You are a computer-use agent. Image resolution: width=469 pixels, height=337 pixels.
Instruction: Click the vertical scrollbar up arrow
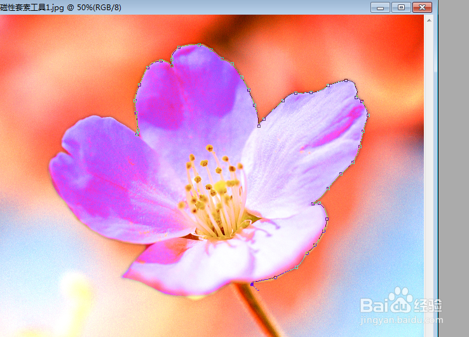pyautogui.click(x=429, y=20)
